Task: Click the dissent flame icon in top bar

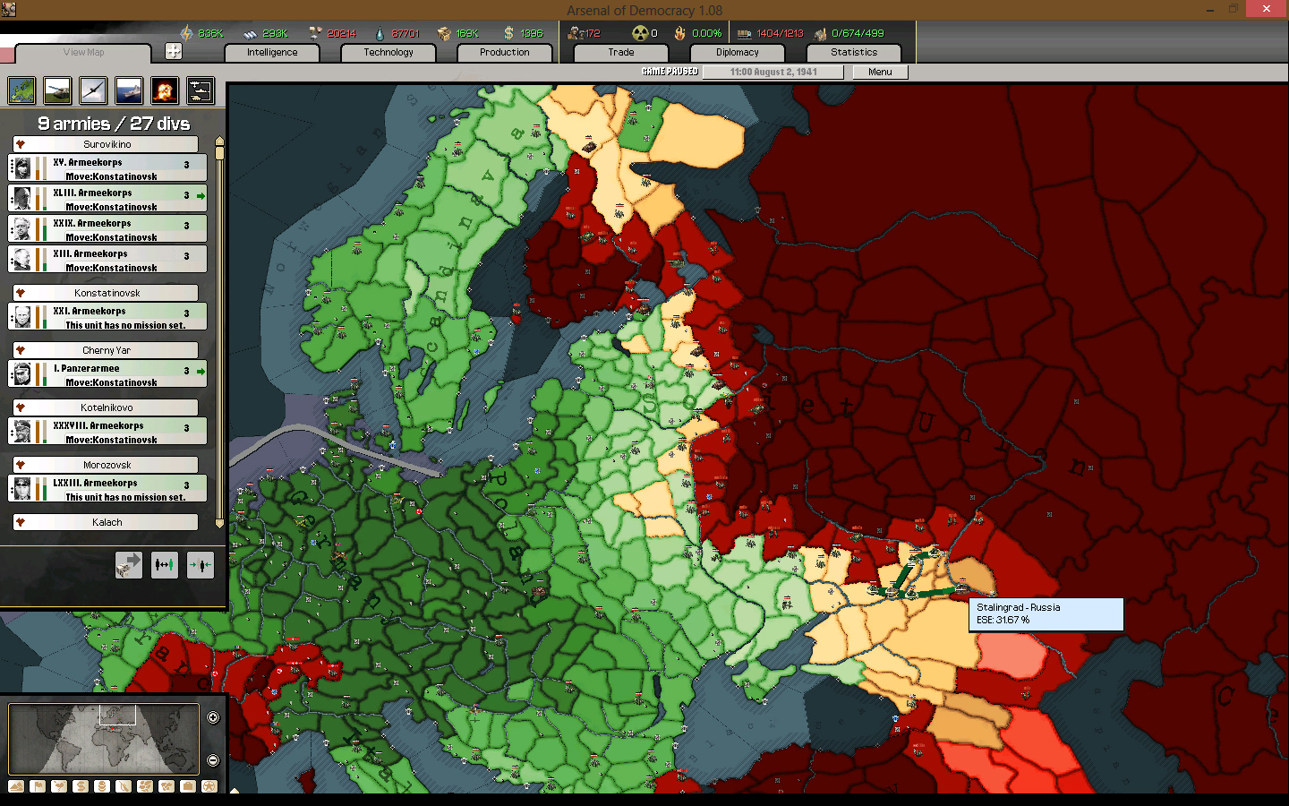Action: pos(680,33)
